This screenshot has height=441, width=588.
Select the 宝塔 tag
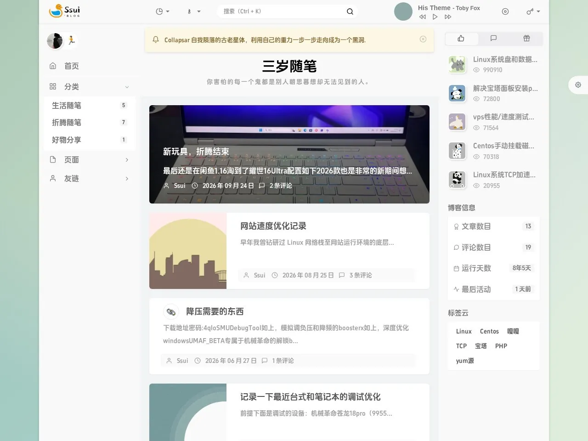click(481, 346)
